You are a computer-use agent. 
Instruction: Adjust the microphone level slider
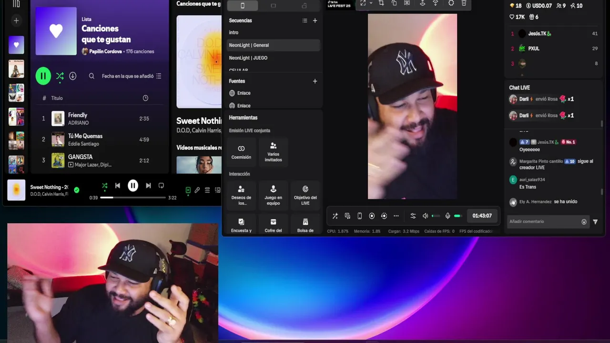point(458,216)
